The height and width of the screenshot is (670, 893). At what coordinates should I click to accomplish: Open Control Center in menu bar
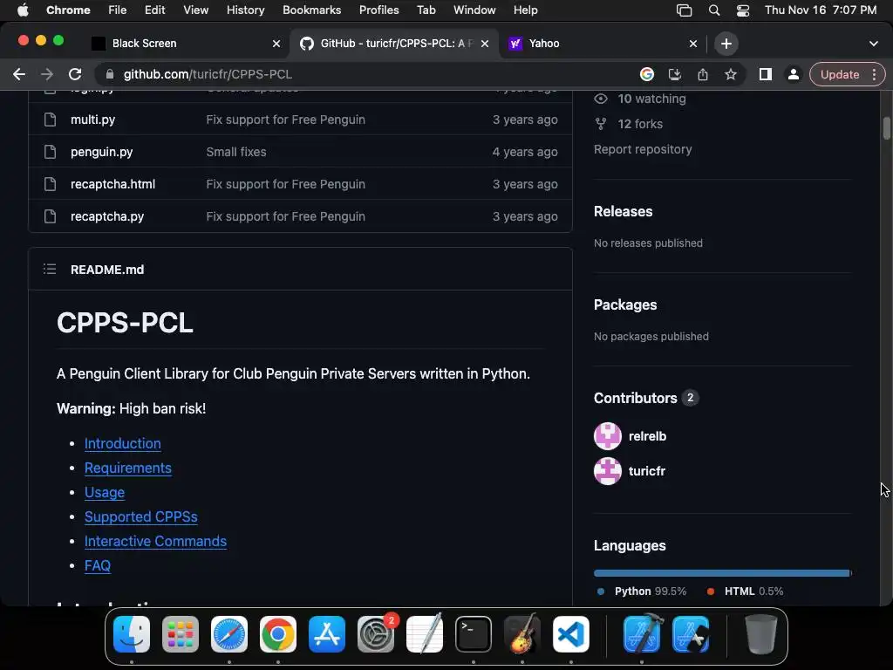point(743,10)
